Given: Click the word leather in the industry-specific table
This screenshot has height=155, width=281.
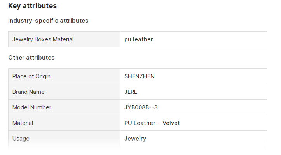Looking at the screenshot, I should pos(143,39).
